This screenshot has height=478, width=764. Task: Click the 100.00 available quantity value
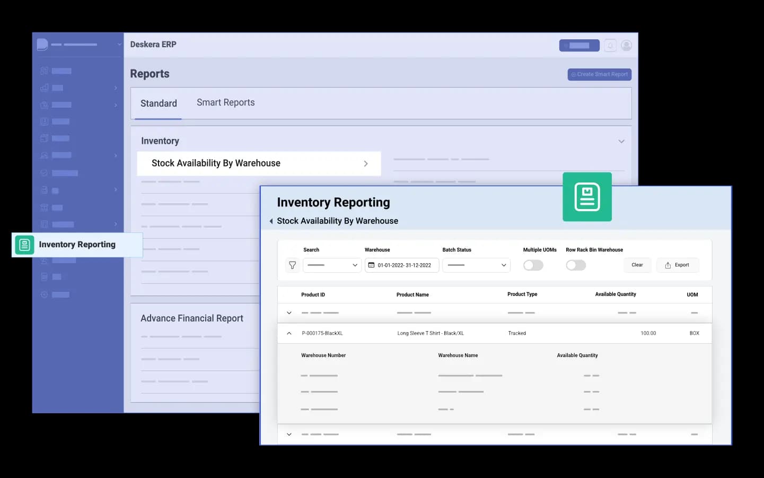pyautogui.click(x=648, y=334)
